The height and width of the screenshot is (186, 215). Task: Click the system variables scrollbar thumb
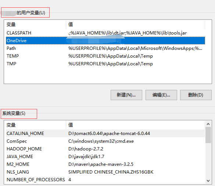click(208, 135)
